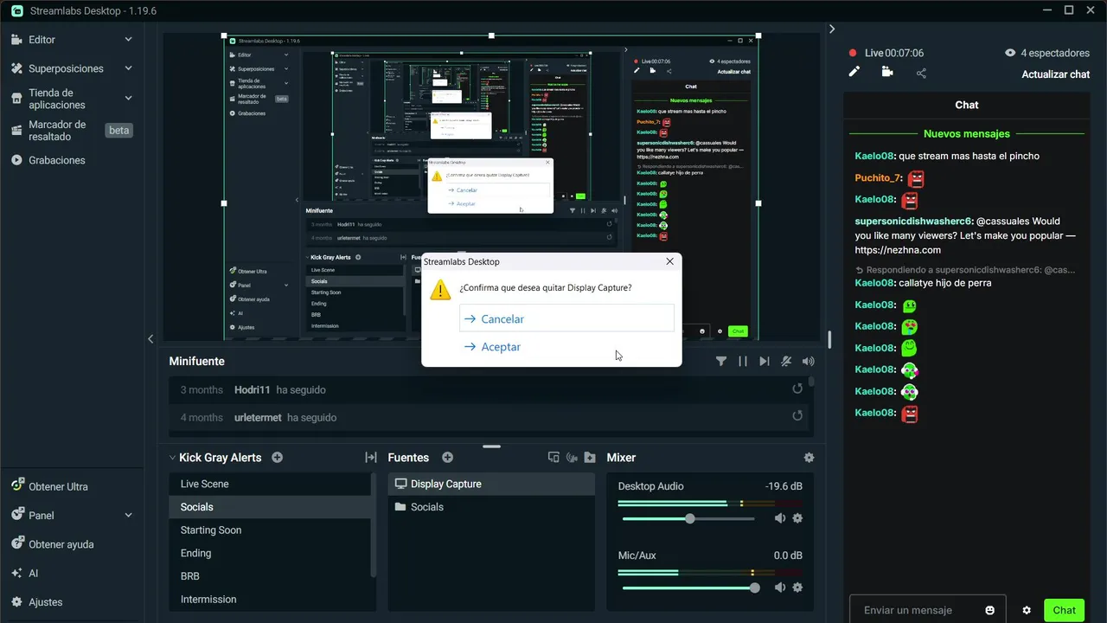
Task: Click Cancelar in the confirmation dialog
Action: tap(566, 318)
